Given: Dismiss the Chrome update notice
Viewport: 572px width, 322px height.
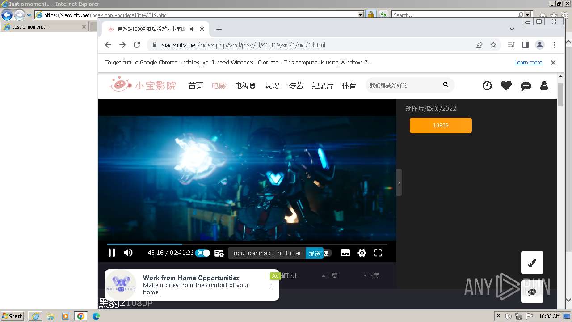Looking at the screenshot, I should click(553, 63).
